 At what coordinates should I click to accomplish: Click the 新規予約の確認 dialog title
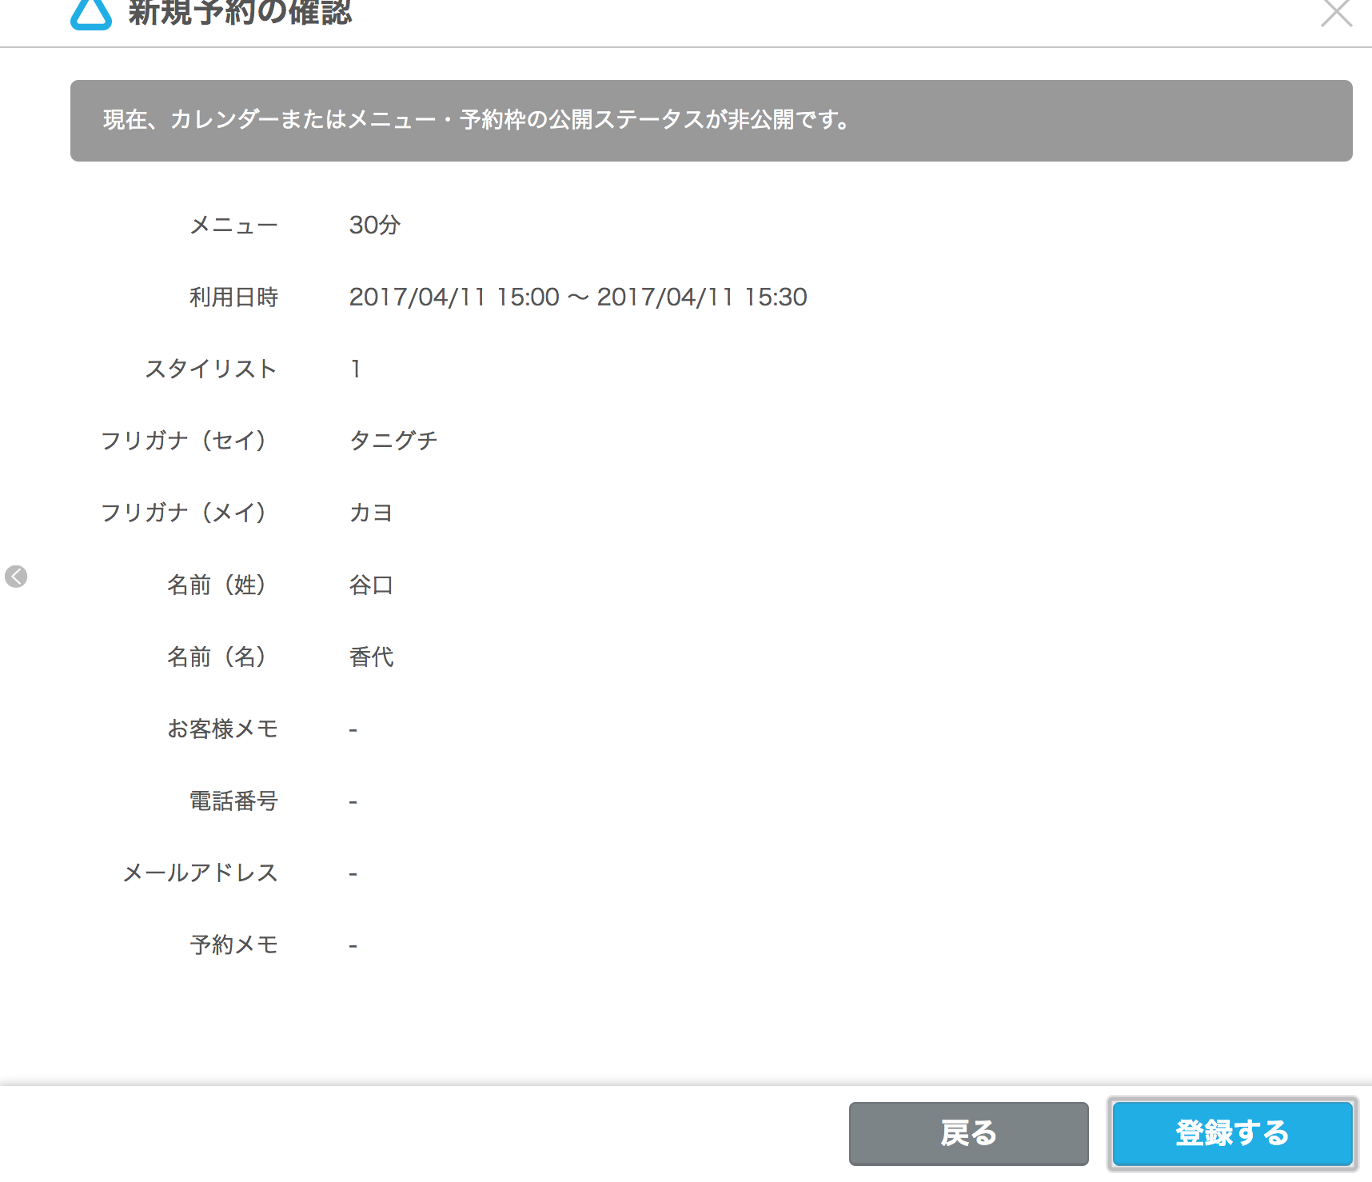(x=240, y=12)
